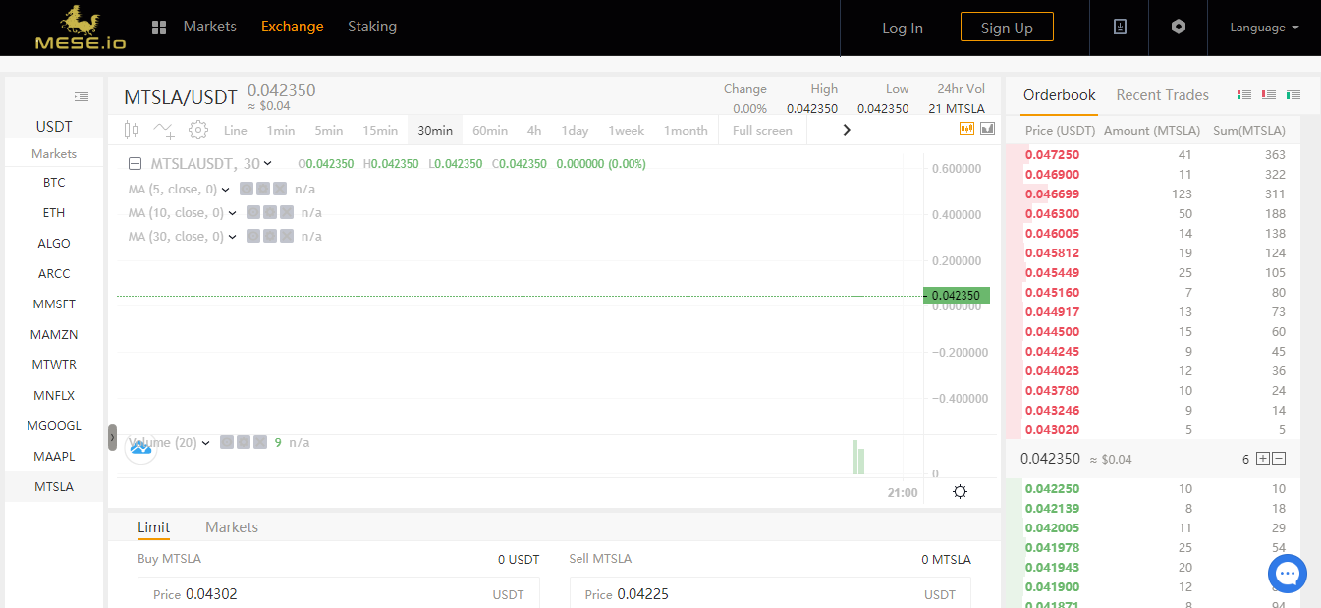
Task: Set chart interval to 1min
Action: [281, 130]
